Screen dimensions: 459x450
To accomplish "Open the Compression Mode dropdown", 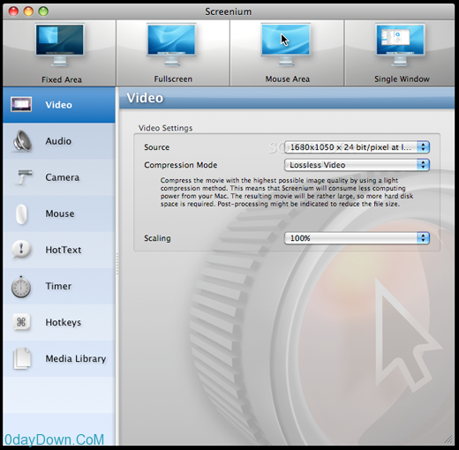I will point(357,165).
